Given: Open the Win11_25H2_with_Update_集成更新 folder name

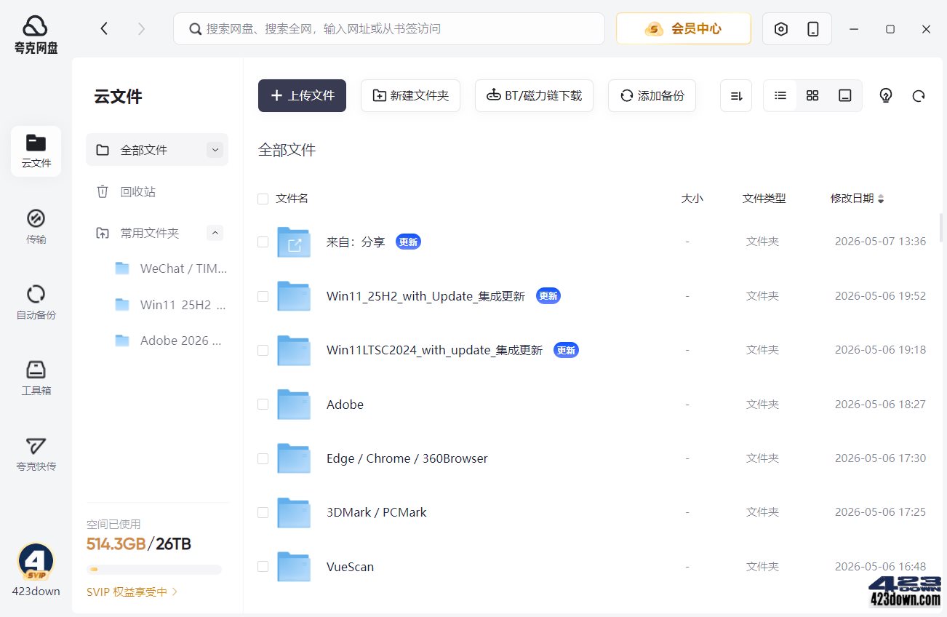Looking at the screenshot, I should tap(425, 296).
